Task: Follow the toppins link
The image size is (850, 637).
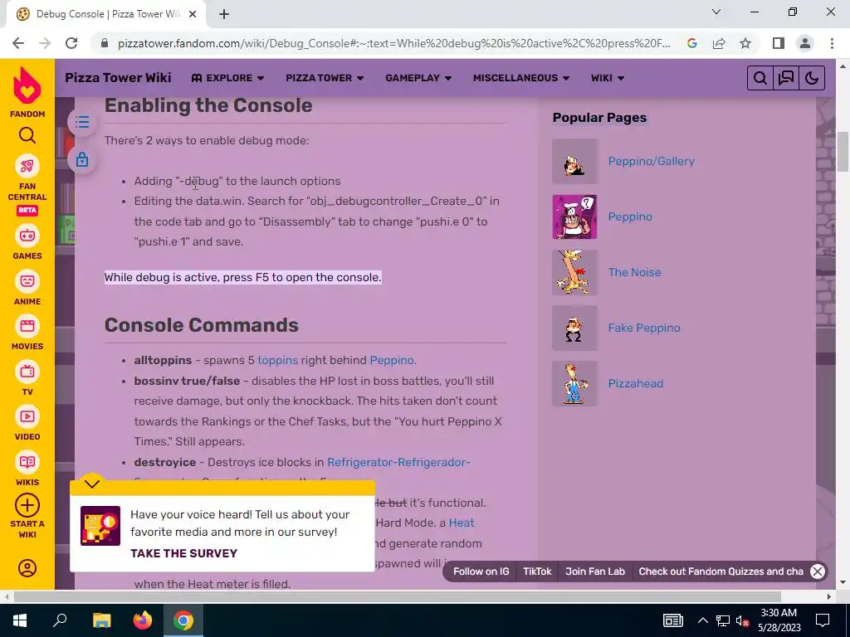Action: [277, 360]
